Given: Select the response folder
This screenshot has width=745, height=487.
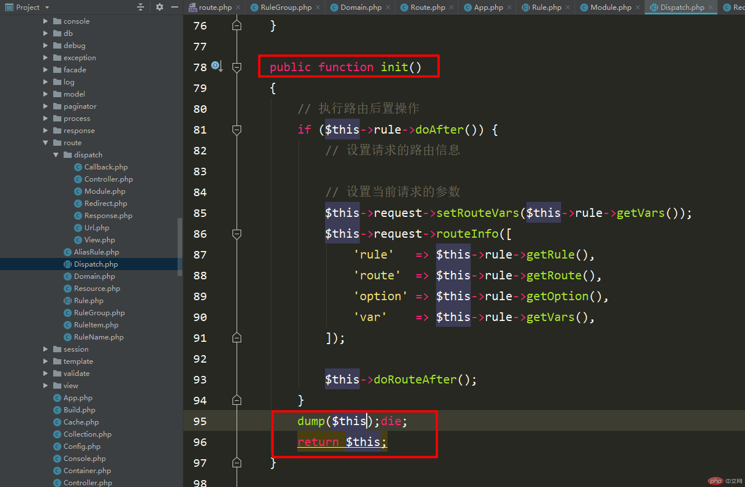Looking at the screenshot, I should point(73,130).
